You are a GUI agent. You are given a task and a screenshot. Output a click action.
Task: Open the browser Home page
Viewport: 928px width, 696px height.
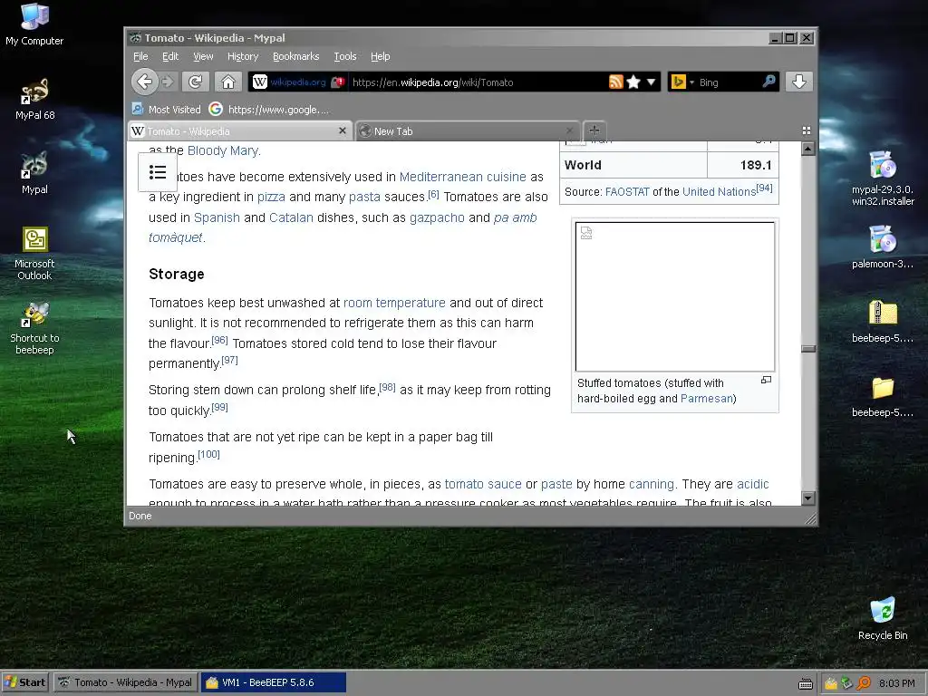click(228, 82)
